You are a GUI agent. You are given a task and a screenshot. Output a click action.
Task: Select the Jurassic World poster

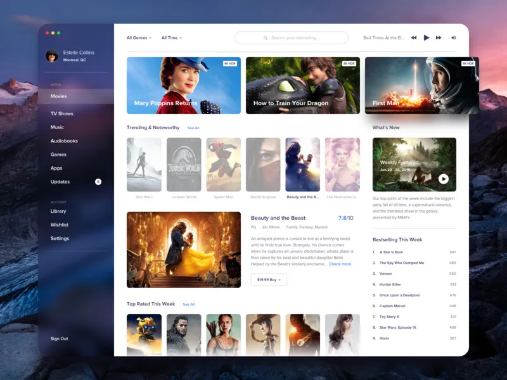184,165
